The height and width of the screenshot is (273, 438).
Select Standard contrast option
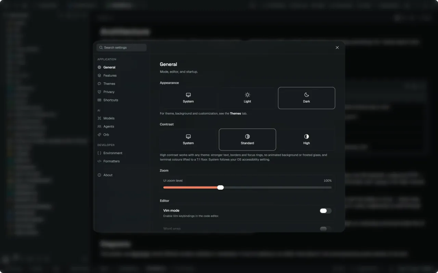[x=247, y=140]
